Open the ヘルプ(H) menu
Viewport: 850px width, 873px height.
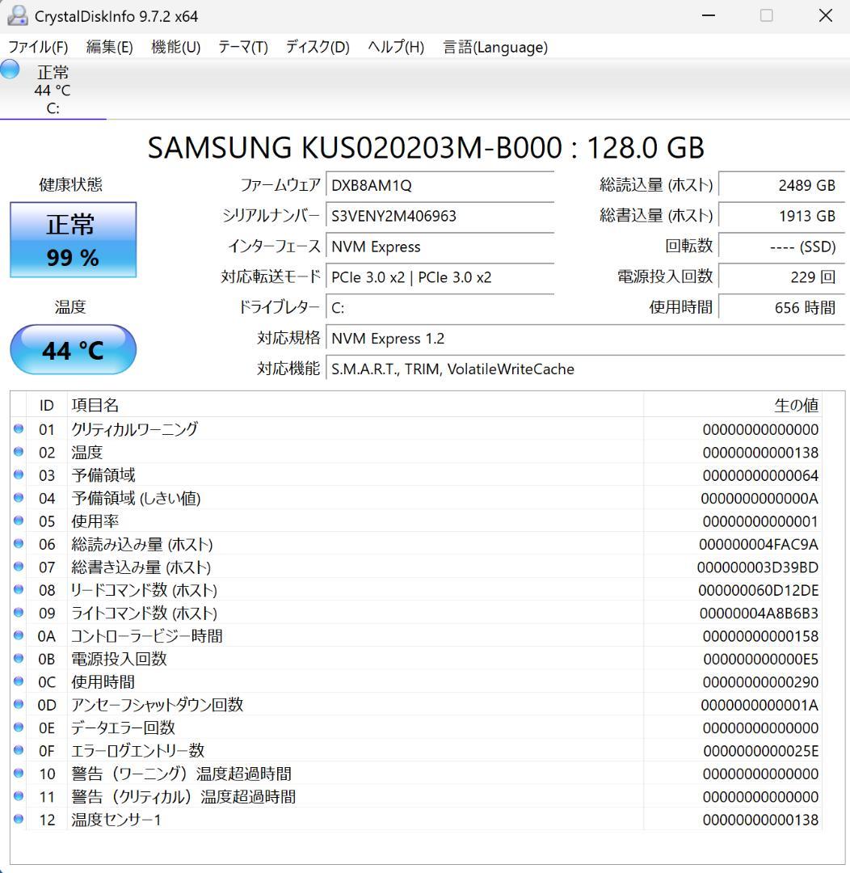point(393,47)
